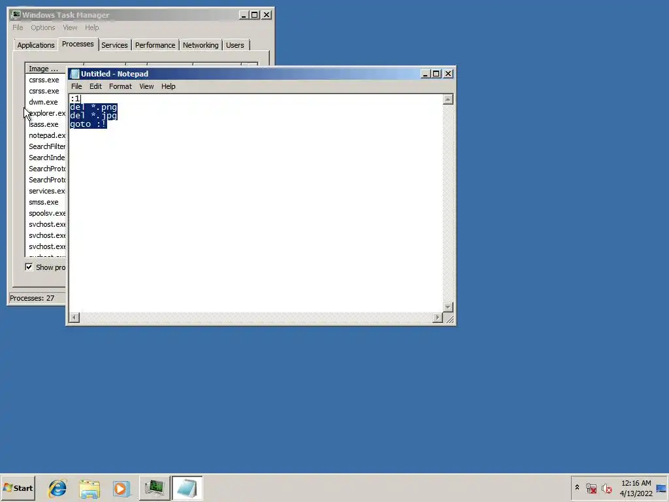Minimize the Windows Task Manager window
The width and height of the screenshot is (669, 502).
[x=244, y=15]
